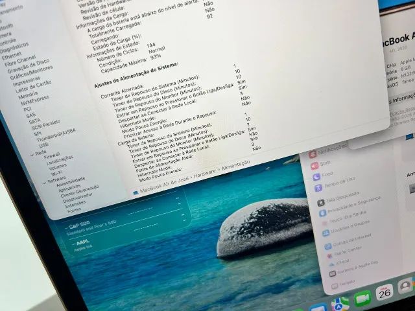Viewport: 415px width, 311px height.
Task: Click the Estado da Carga value 92
Action: [x=209, y=16]
